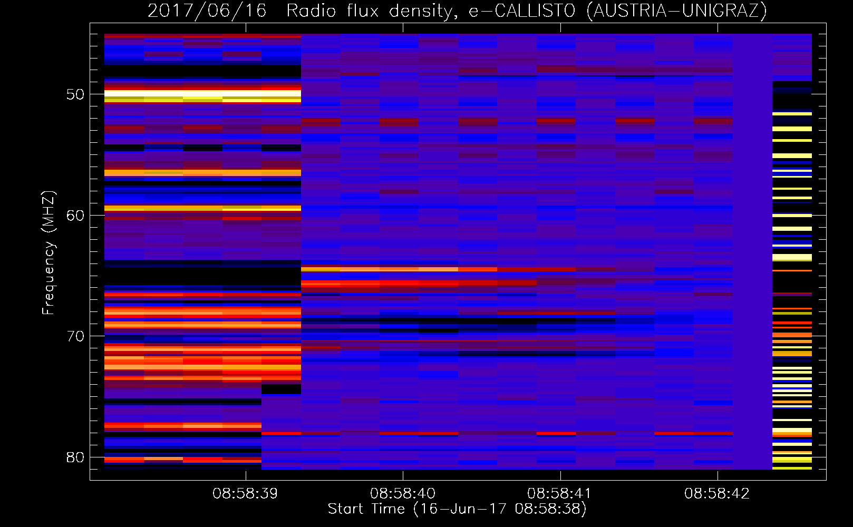Screen dimensions: 853x527
Task: Click the striped calibration column at right edge
Action: [792, 251]
